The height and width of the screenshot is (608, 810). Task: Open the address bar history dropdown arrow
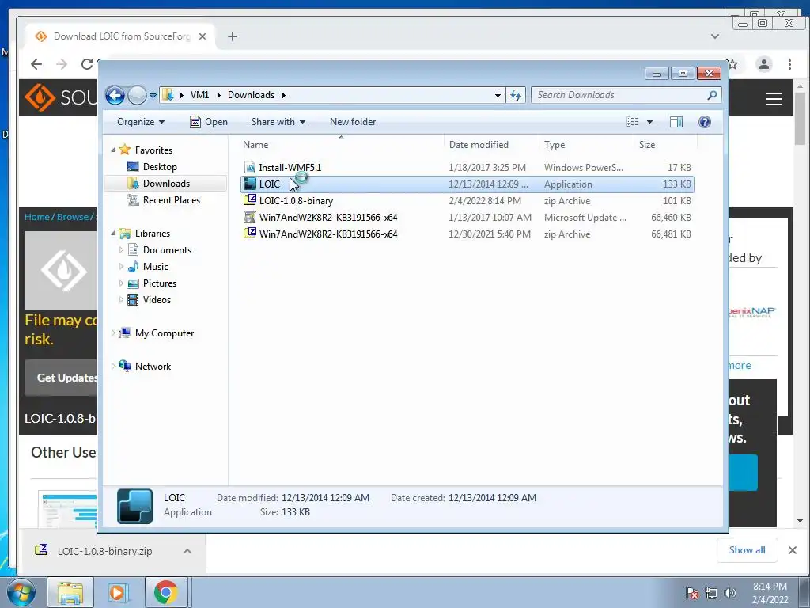[x=498, y=96]
